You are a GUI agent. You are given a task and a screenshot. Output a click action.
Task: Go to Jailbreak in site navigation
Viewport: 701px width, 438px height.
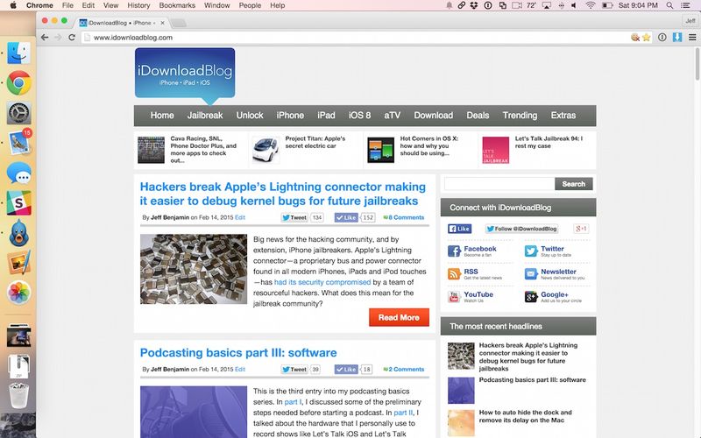tap(205, 116)
